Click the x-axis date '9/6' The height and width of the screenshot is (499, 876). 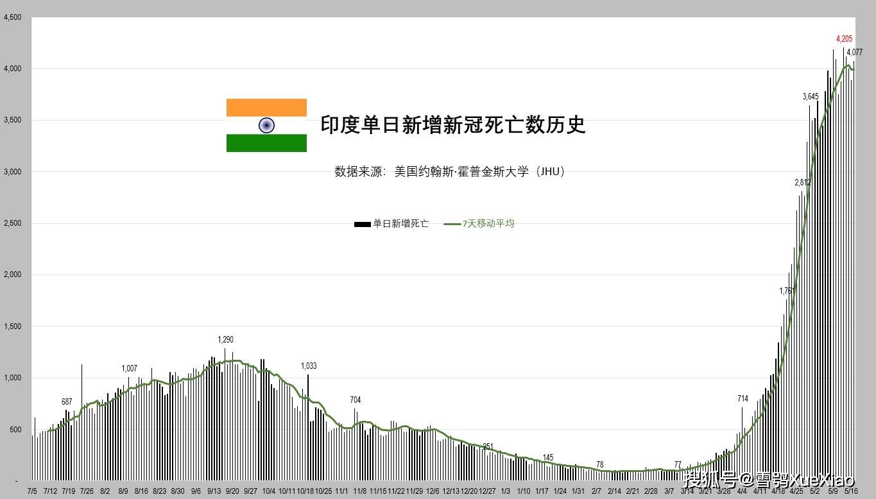point(196,491)
